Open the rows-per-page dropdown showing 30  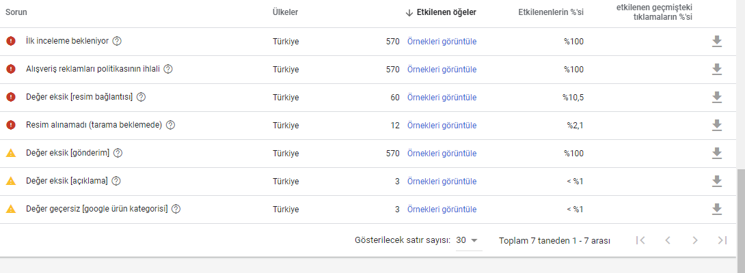(x=467, y=241)
